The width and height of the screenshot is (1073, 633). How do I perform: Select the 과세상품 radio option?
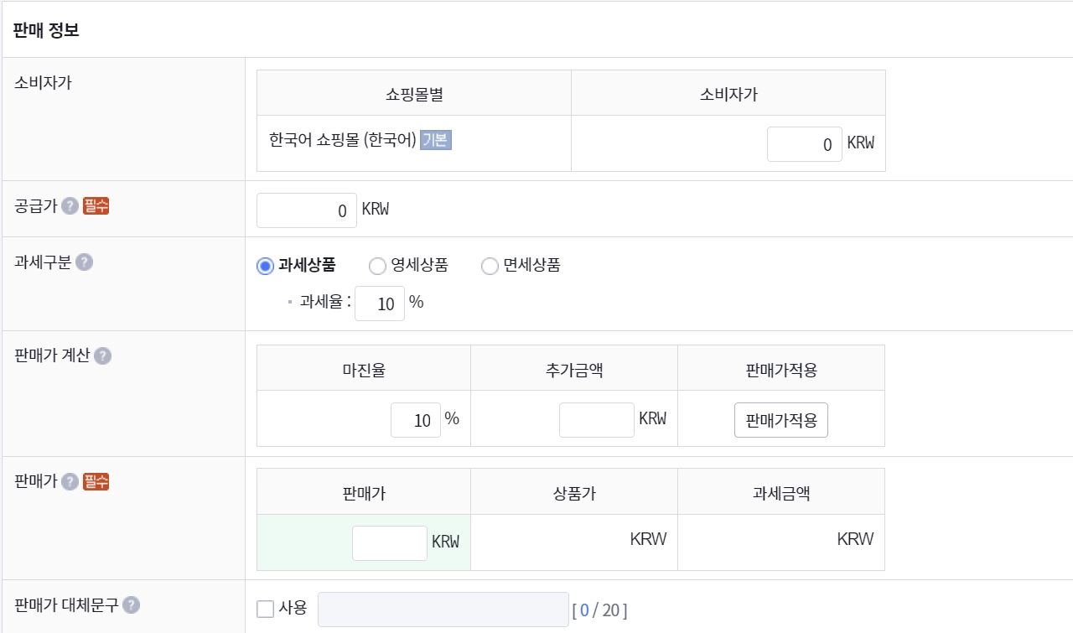click(265, 266)
